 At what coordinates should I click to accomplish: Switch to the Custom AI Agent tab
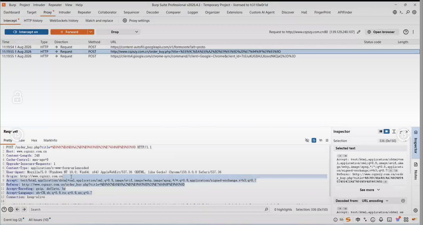coord(262,12)
